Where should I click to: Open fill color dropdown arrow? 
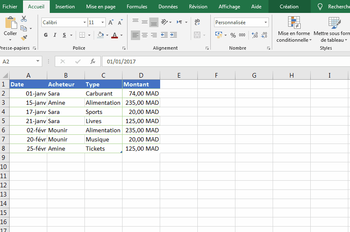(x=107, y=35)
